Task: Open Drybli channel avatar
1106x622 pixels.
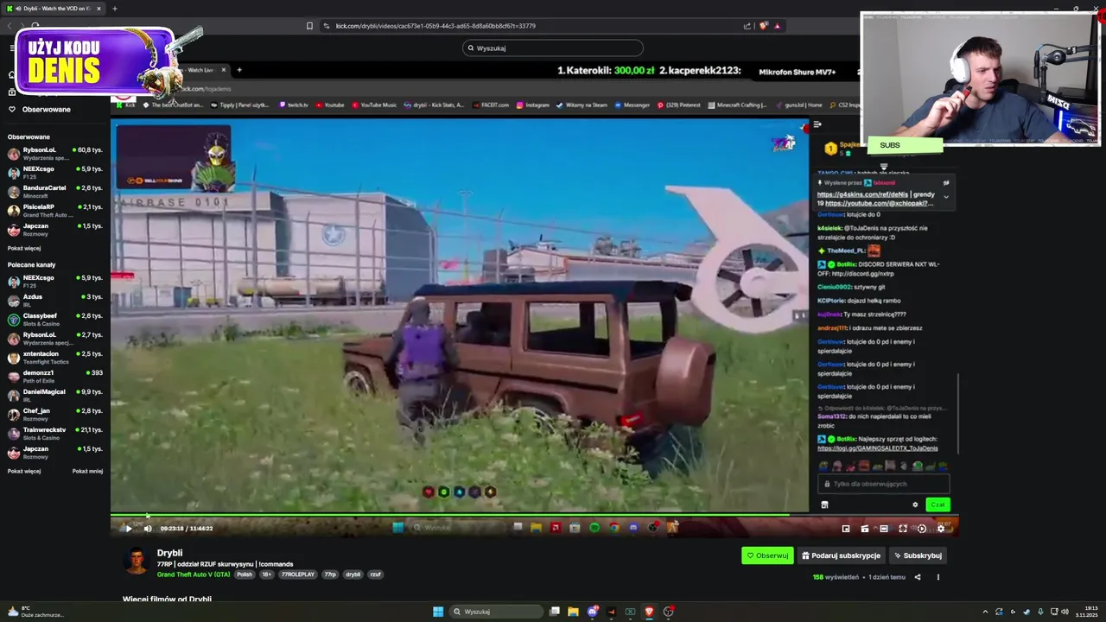Action: point(136,561)
